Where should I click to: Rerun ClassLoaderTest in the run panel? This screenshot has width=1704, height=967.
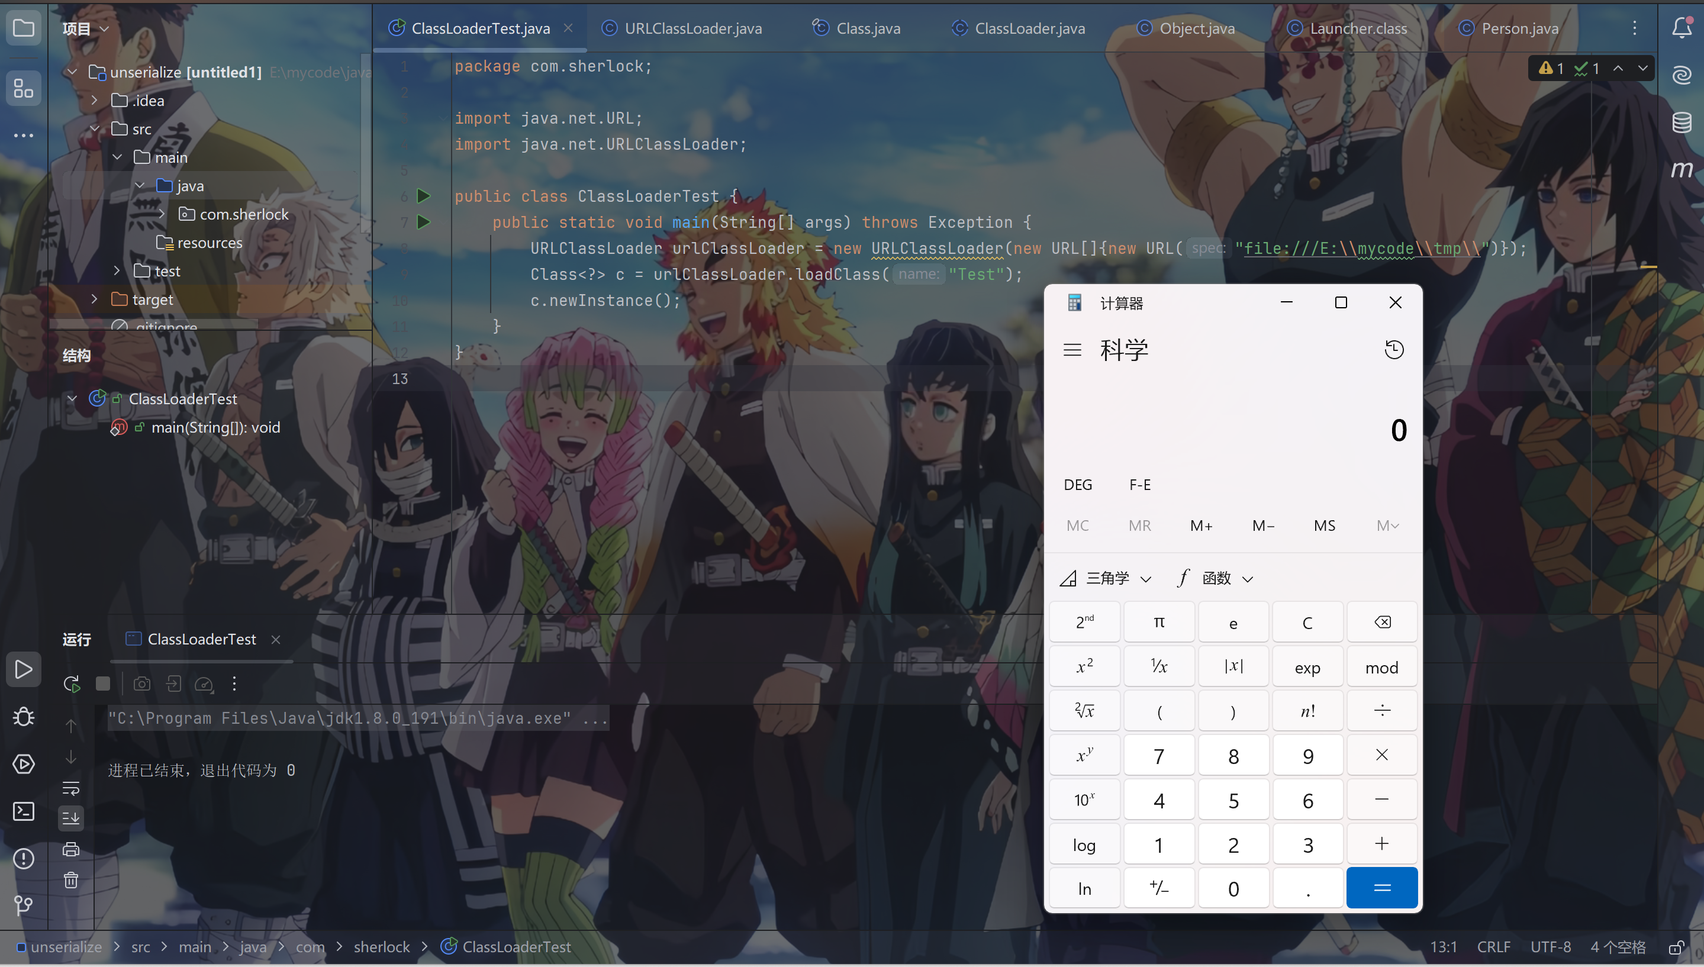point(72,684)
